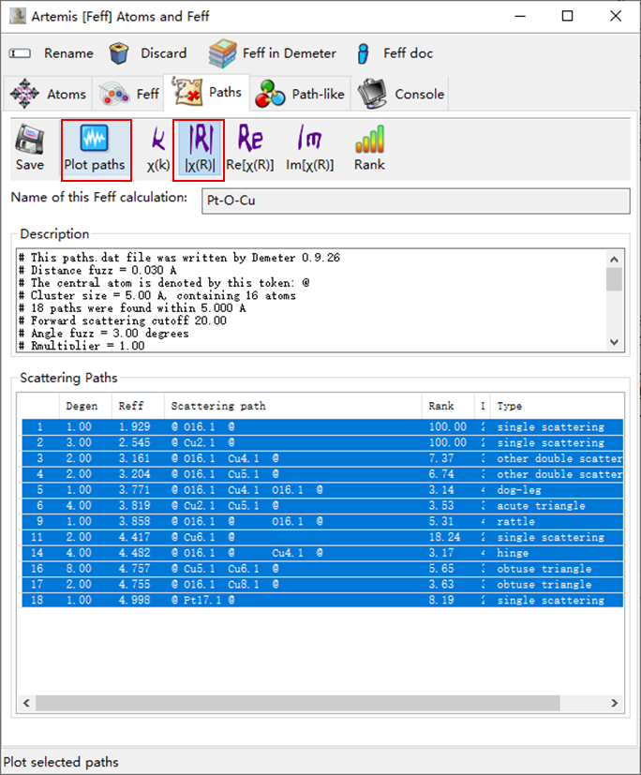641x775 pixels.
Task: Click the Scattering path column header
Action: point(293,406)
